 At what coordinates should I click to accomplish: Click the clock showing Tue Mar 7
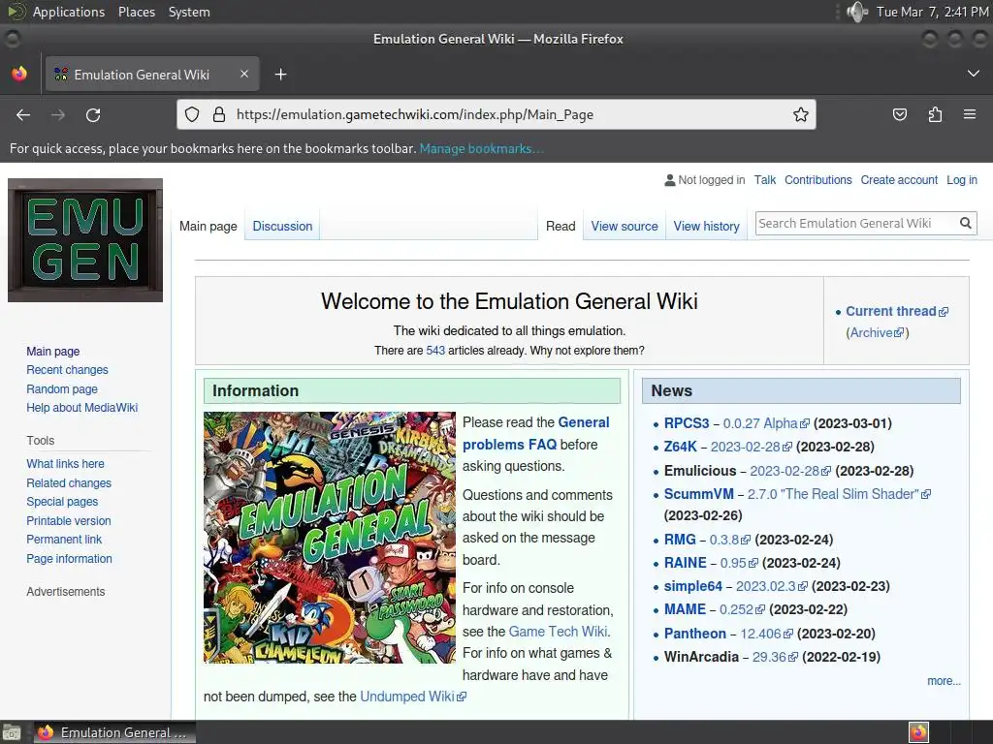pyautogui.click(x=932, y=12)
